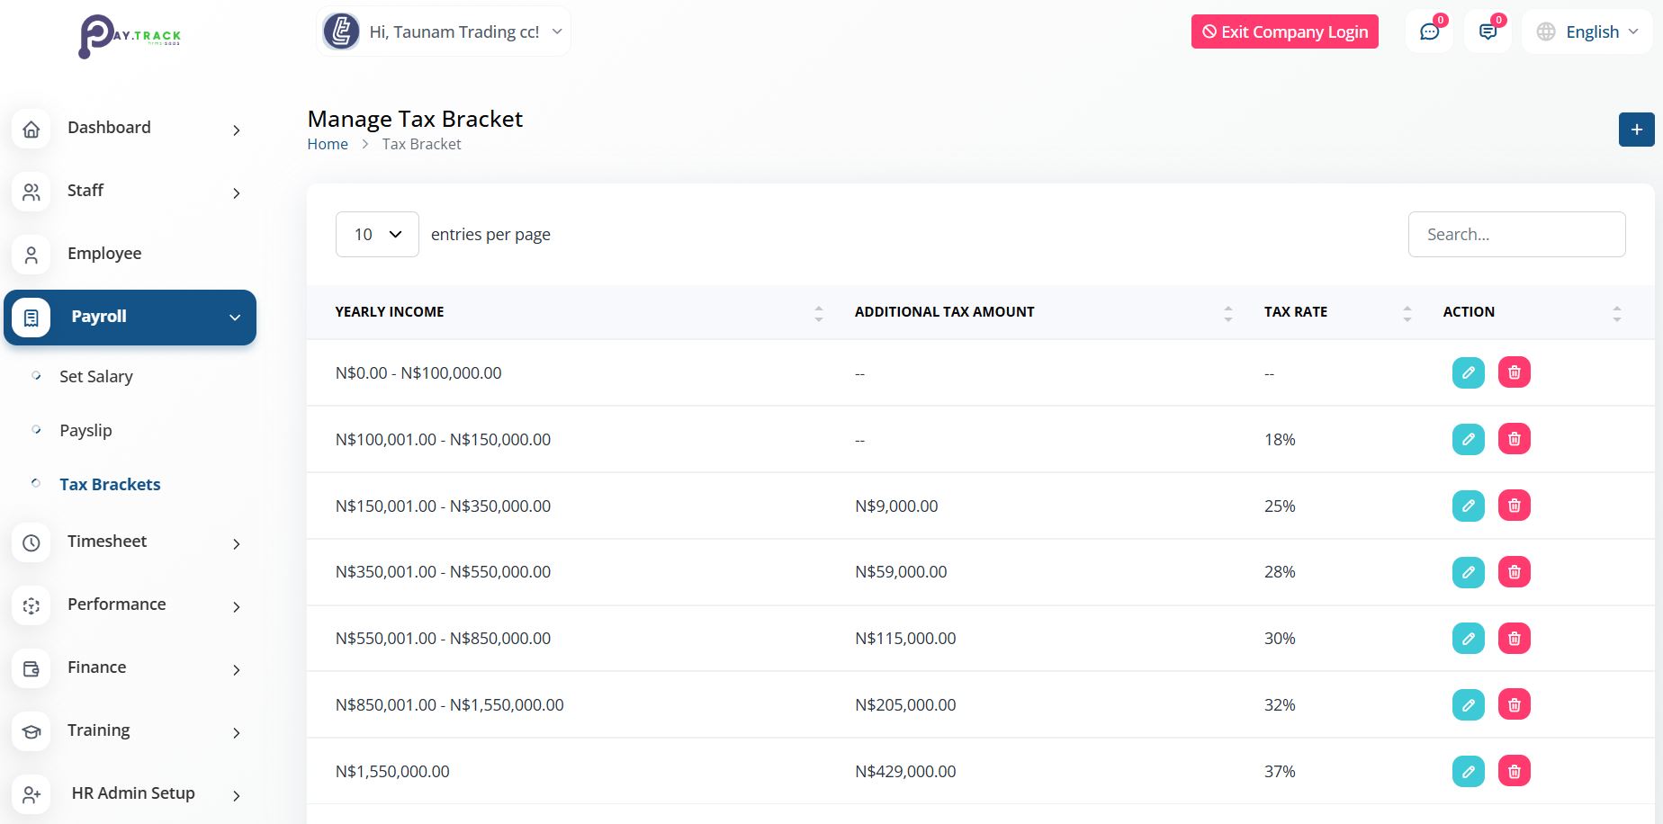1663x824 pixels.
Task: Open the Timesheet clock icon
Action: (x=31, y=542)
